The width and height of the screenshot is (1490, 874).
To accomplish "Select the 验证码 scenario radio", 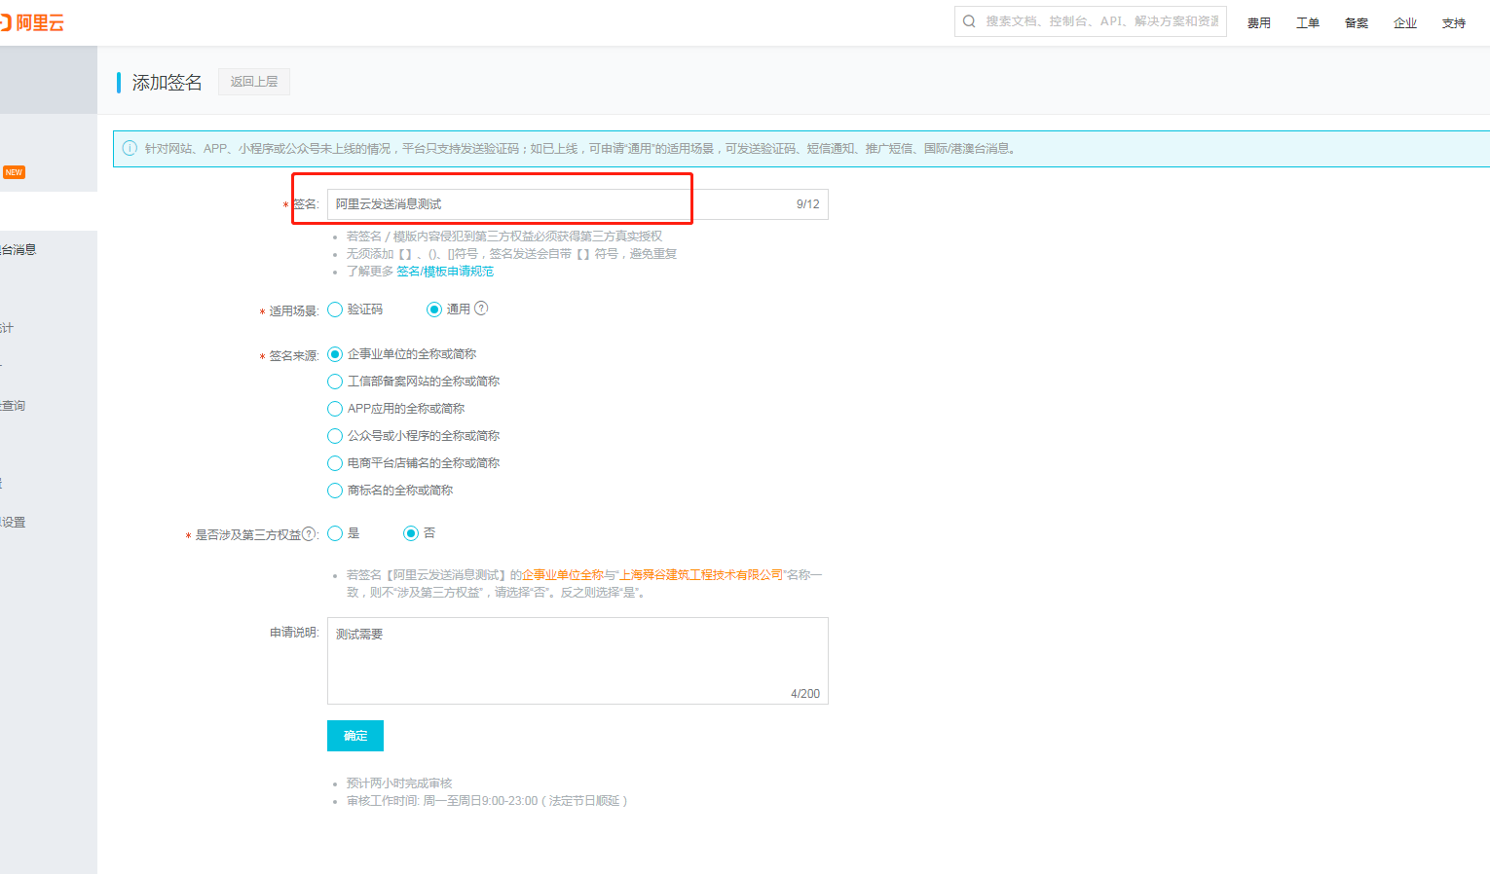I will pyautogui.click(x=335, y=310).
